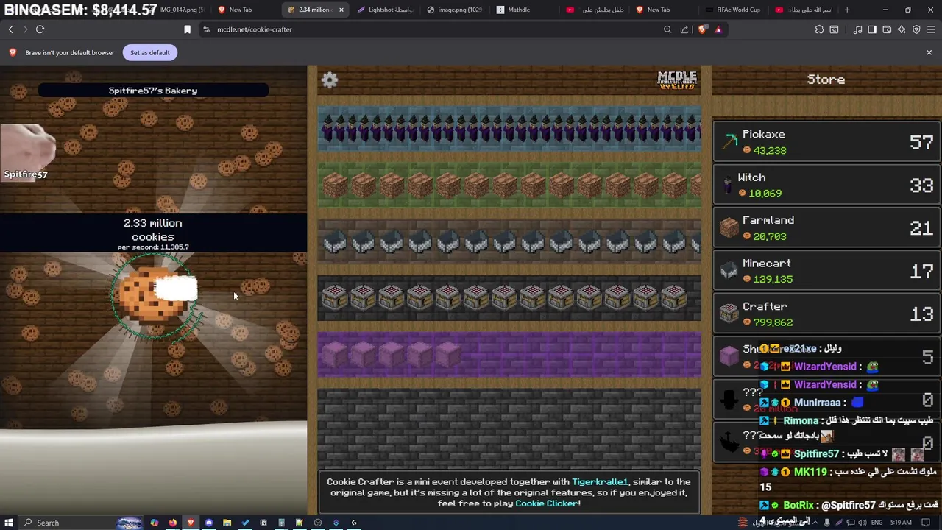Open browser extensions puzzle icon
Viewport: 942px width, 530px height.
click(x=819, y=29)
